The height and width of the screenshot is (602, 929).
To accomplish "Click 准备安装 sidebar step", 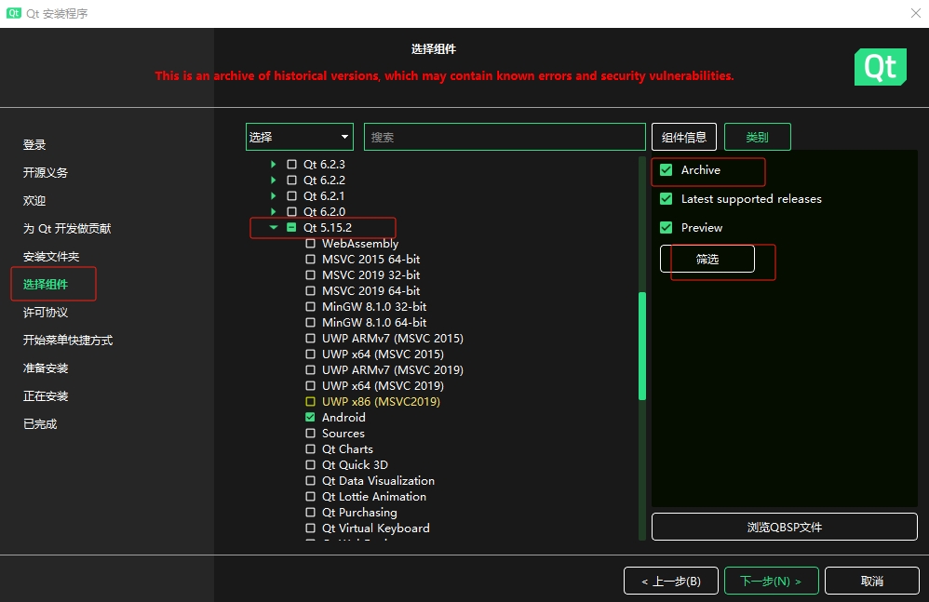I will coord(46,368).
